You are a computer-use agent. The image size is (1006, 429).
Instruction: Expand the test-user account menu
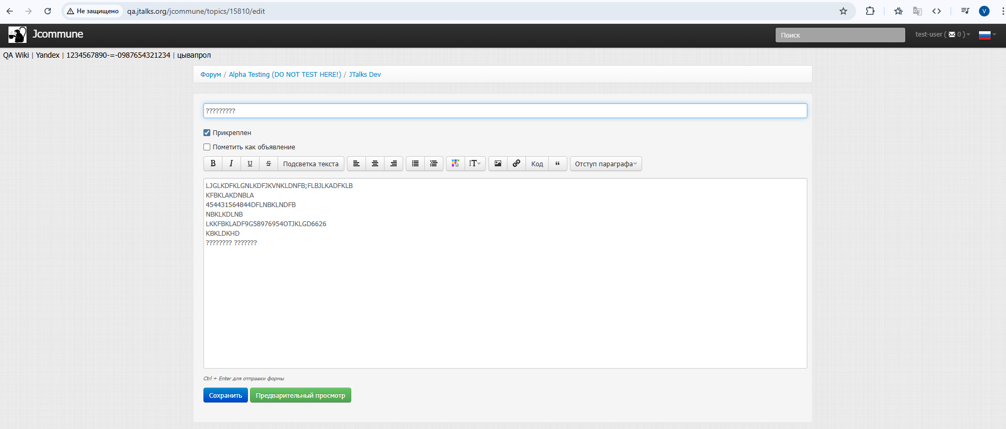(942, 34)
